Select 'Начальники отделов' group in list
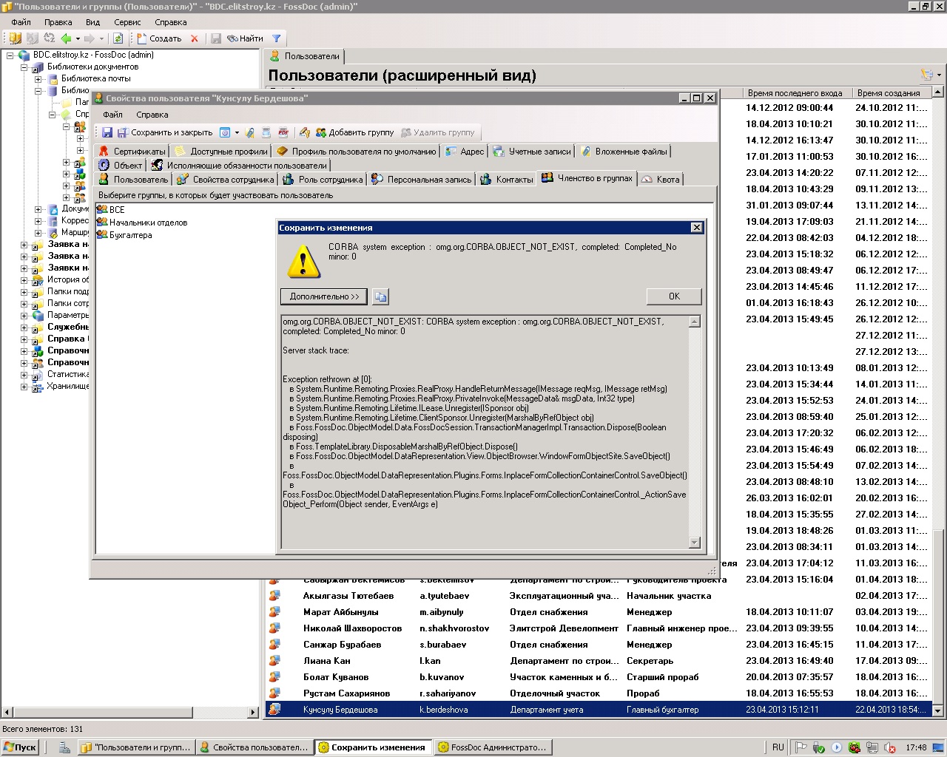 click(148, 223)
